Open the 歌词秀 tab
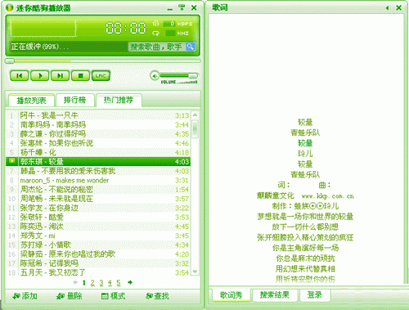This screenshot has width=409, height=310. click(231, 295)
